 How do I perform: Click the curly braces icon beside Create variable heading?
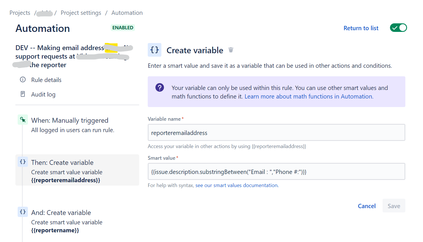(155, 50)
